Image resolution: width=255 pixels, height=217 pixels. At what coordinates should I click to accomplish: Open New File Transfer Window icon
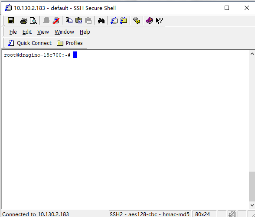point(124,21)
